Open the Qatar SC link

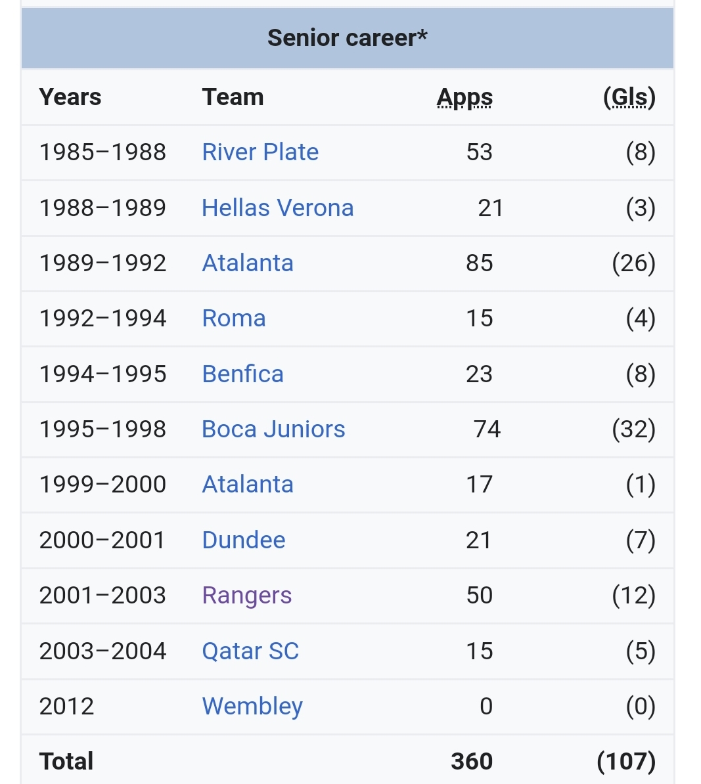tap(250, 651)
